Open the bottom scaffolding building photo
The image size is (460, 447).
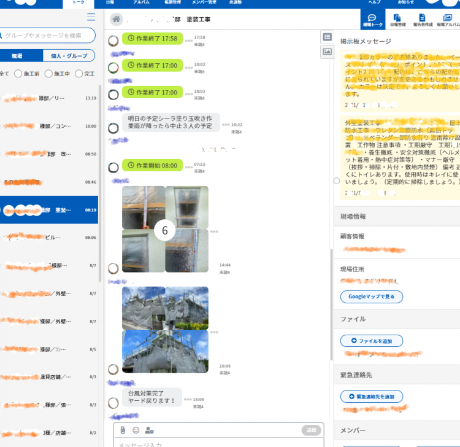coord(165,351)
